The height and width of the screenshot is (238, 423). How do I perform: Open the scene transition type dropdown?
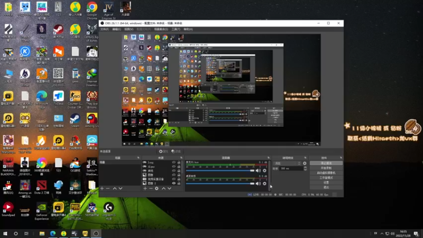coord(287,163)
